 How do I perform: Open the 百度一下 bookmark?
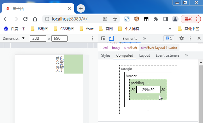15,29
